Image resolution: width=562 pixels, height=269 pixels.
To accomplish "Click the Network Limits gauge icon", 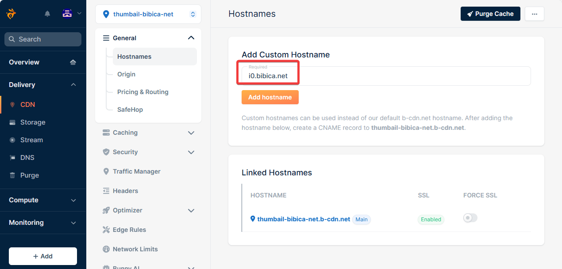I will [x=106, y=249].
